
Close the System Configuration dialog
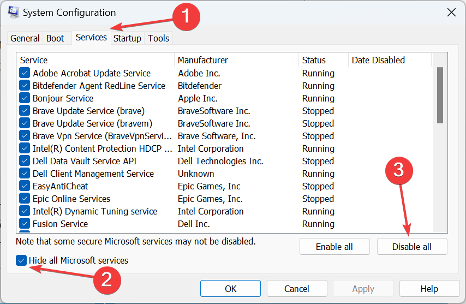pos(451,13)
